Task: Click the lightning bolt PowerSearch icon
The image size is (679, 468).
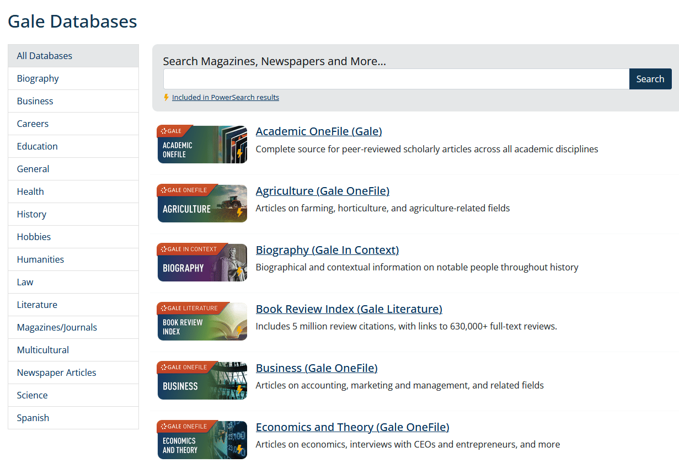Action: pos(166,97)
